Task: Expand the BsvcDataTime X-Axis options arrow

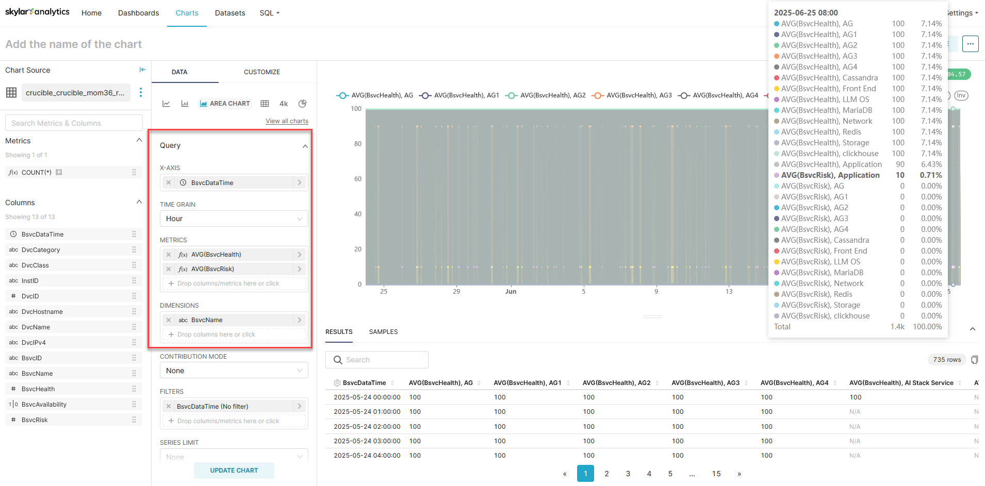Action: [300, 182]
